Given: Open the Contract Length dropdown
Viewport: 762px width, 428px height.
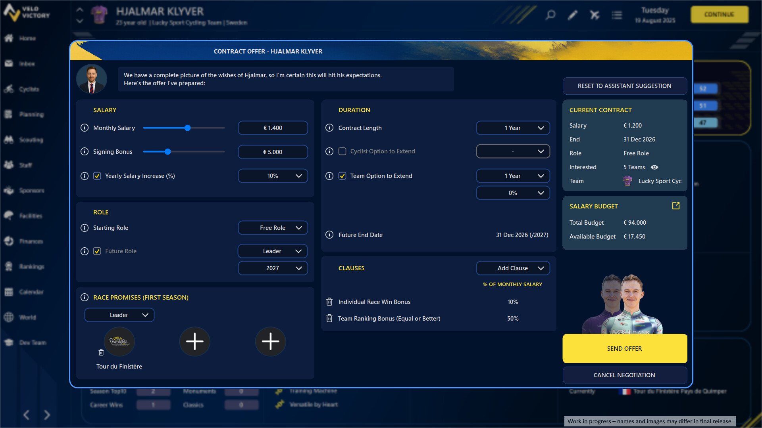Looking at the screenshot, I should [x=513, y=128].
